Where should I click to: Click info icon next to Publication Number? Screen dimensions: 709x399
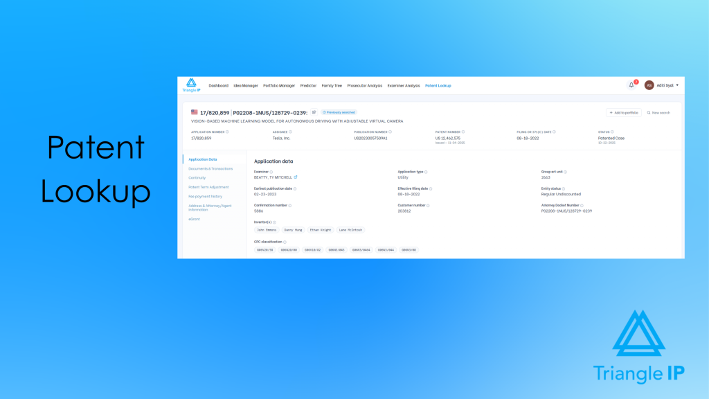(391, 132)
